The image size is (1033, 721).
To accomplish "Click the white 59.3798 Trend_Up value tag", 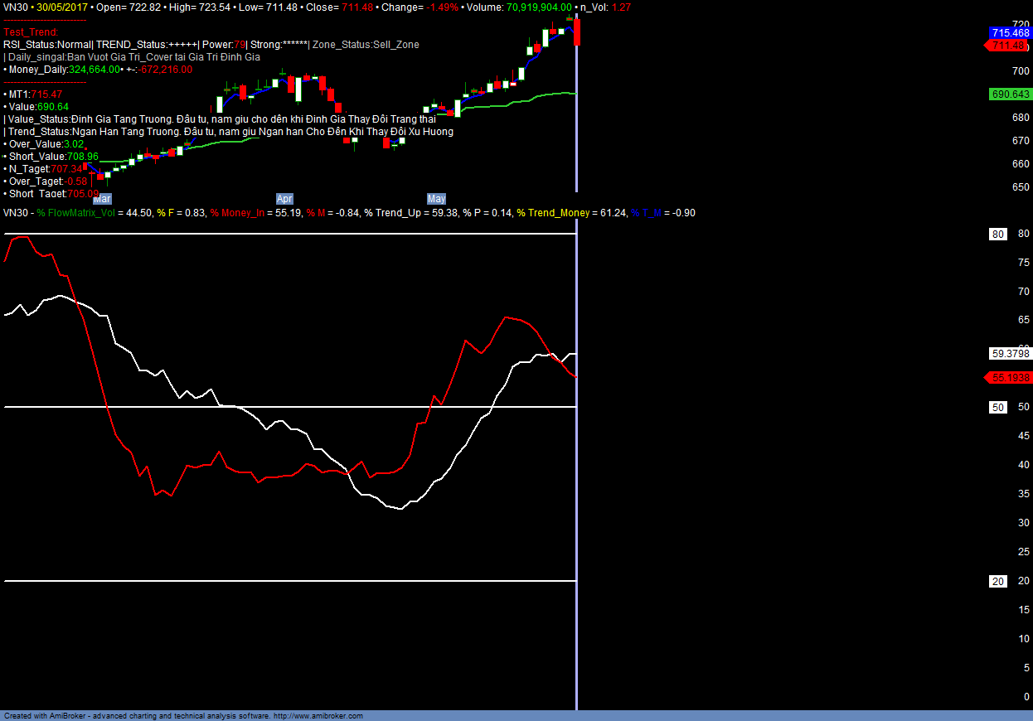I will [1010, 353].
